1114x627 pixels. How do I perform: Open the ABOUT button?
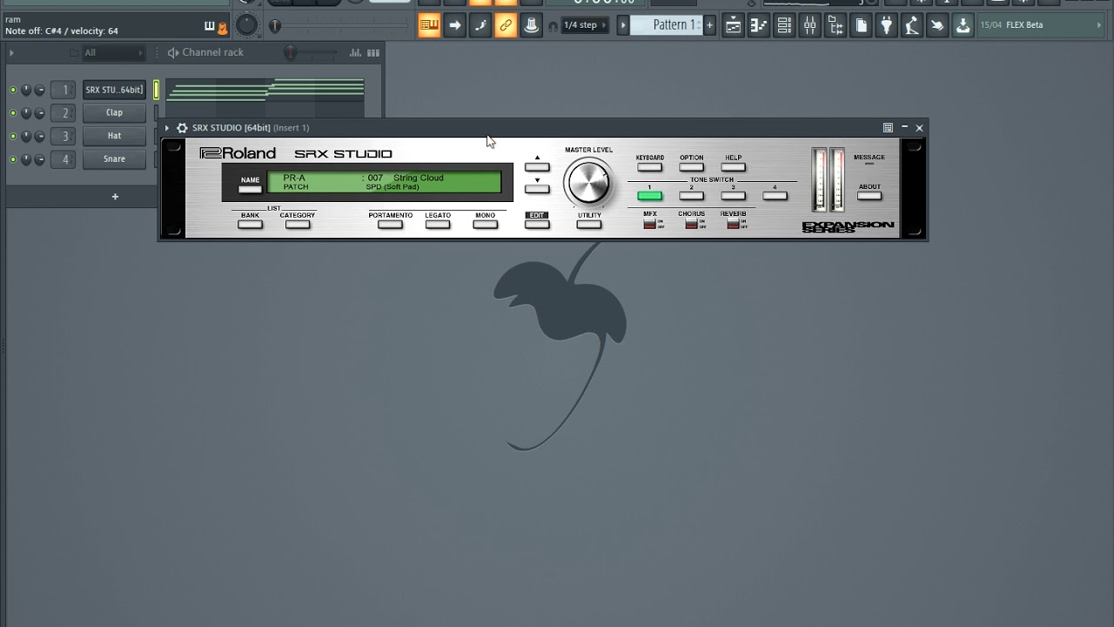pos(869,196)
